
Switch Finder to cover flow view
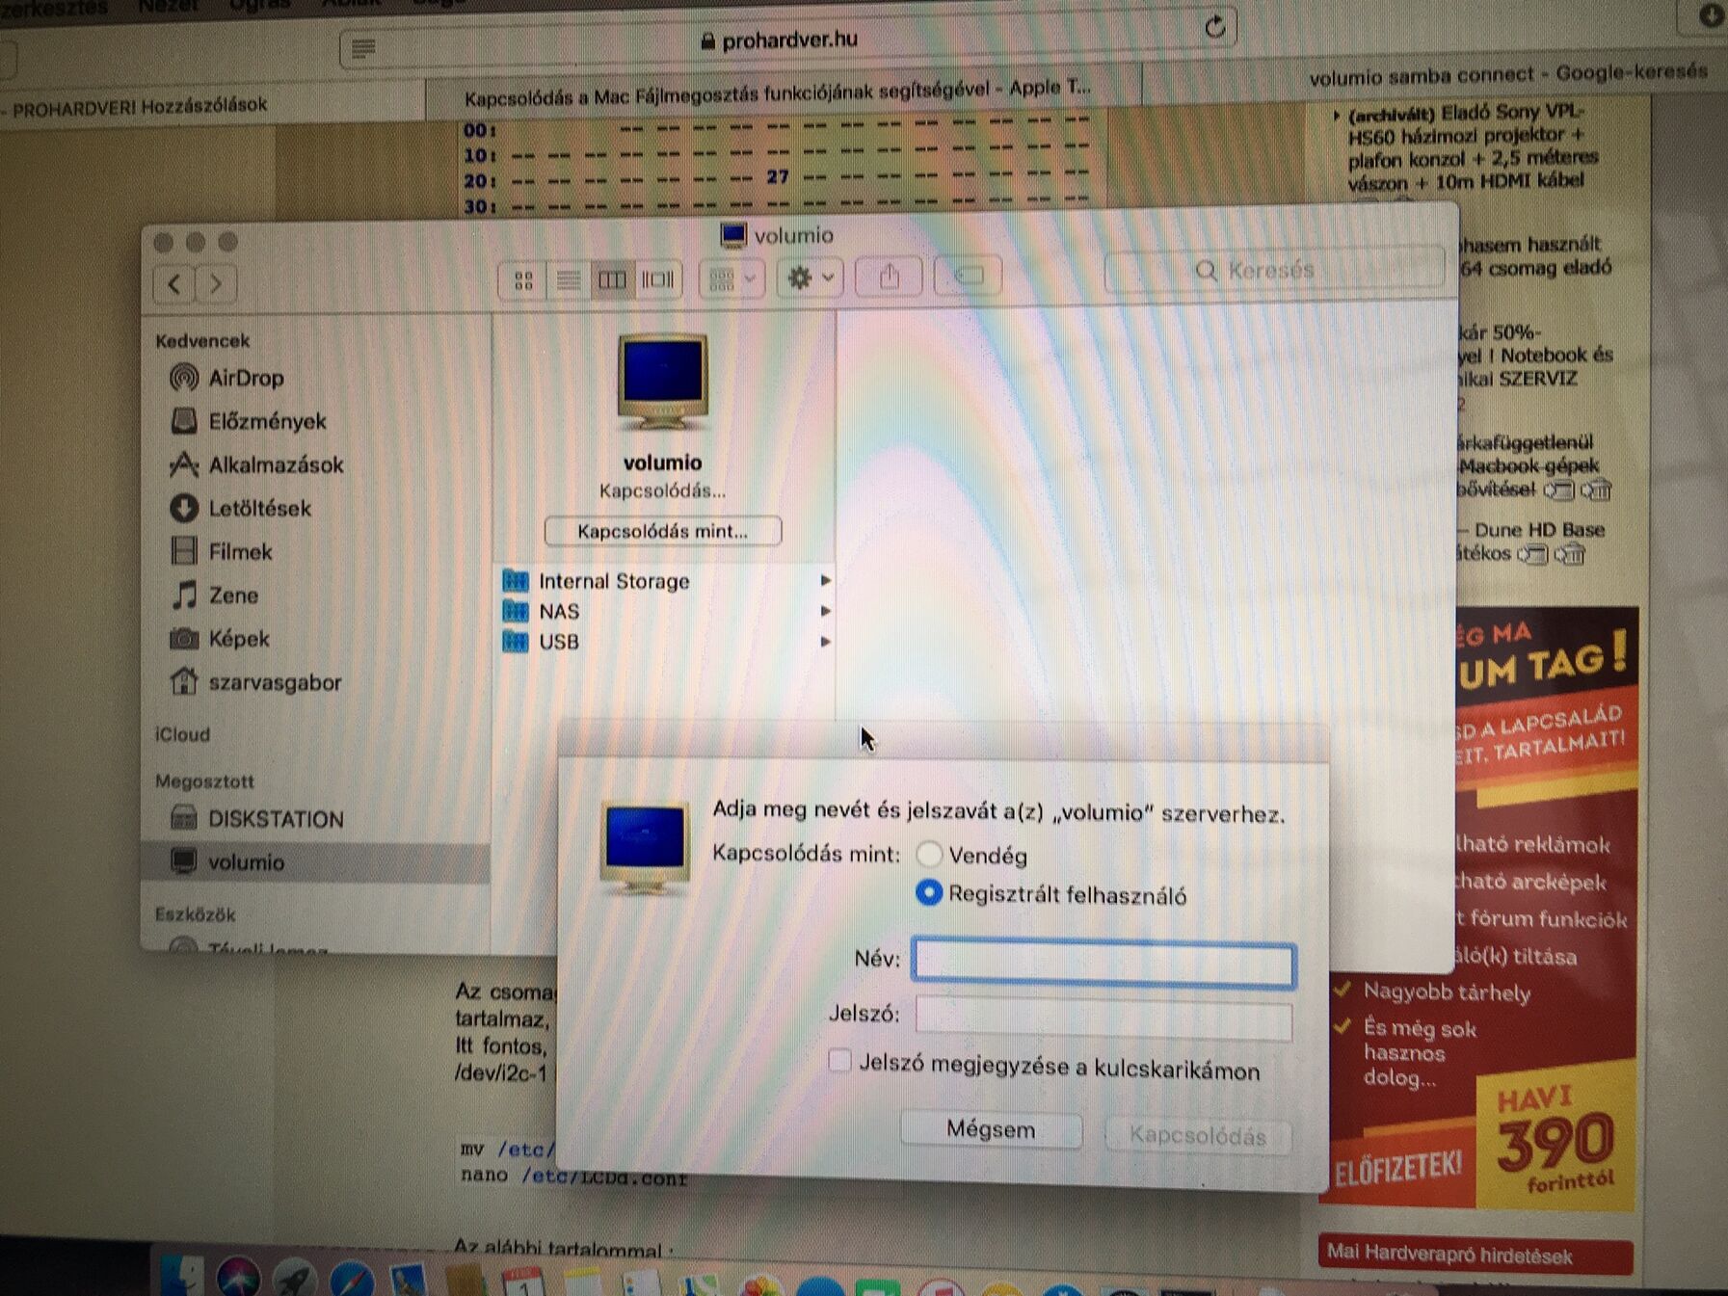658,280
